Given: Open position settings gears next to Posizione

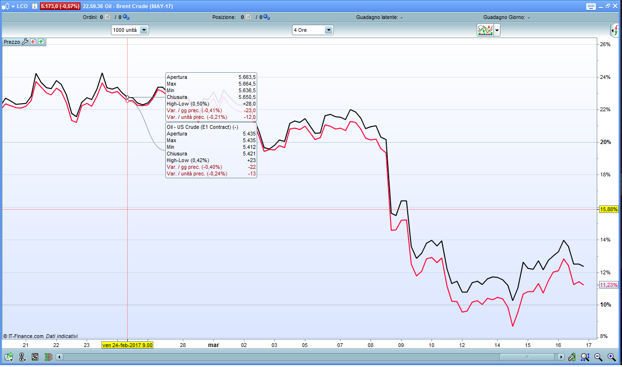Looking at the screenshot, I should 266,17.
